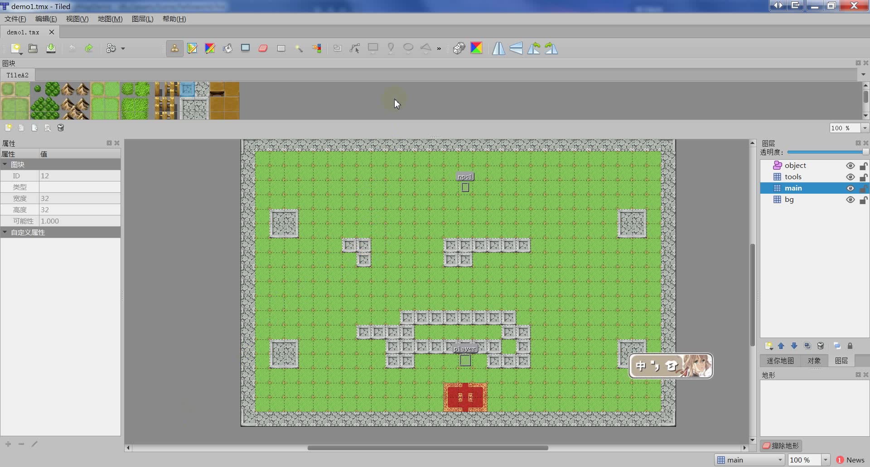
Task: Open the 地图(M) menu
Action: point(109,19)
